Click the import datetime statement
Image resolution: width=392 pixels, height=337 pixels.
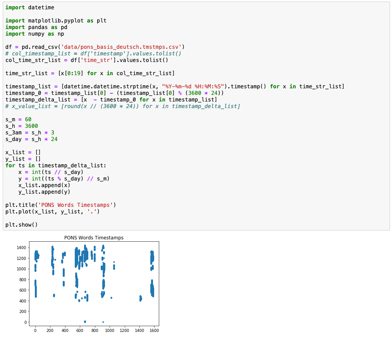(x=29, y=7)
